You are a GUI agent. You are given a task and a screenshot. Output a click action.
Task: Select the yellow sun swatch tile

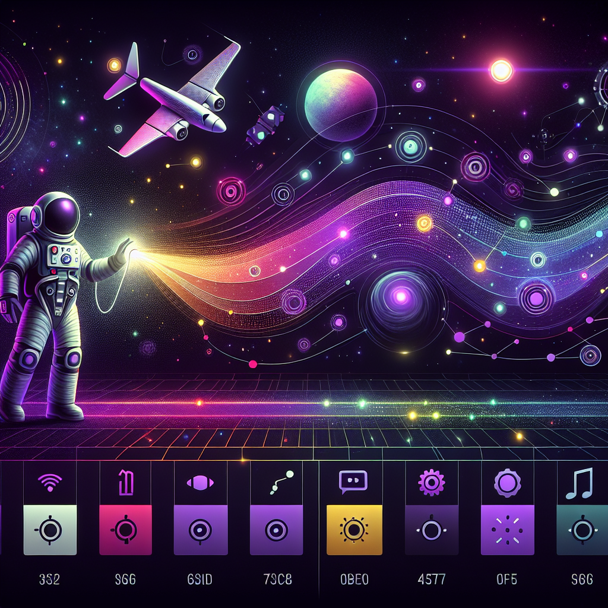[354, 530]
